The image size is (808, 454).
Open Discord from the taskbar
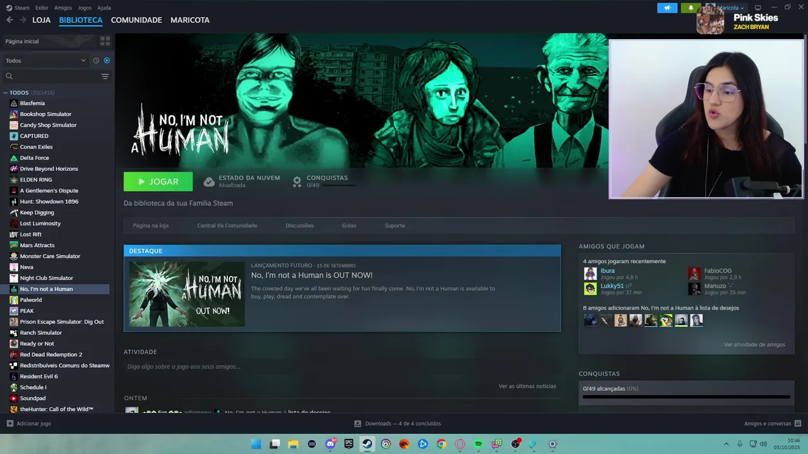point(330,444)
